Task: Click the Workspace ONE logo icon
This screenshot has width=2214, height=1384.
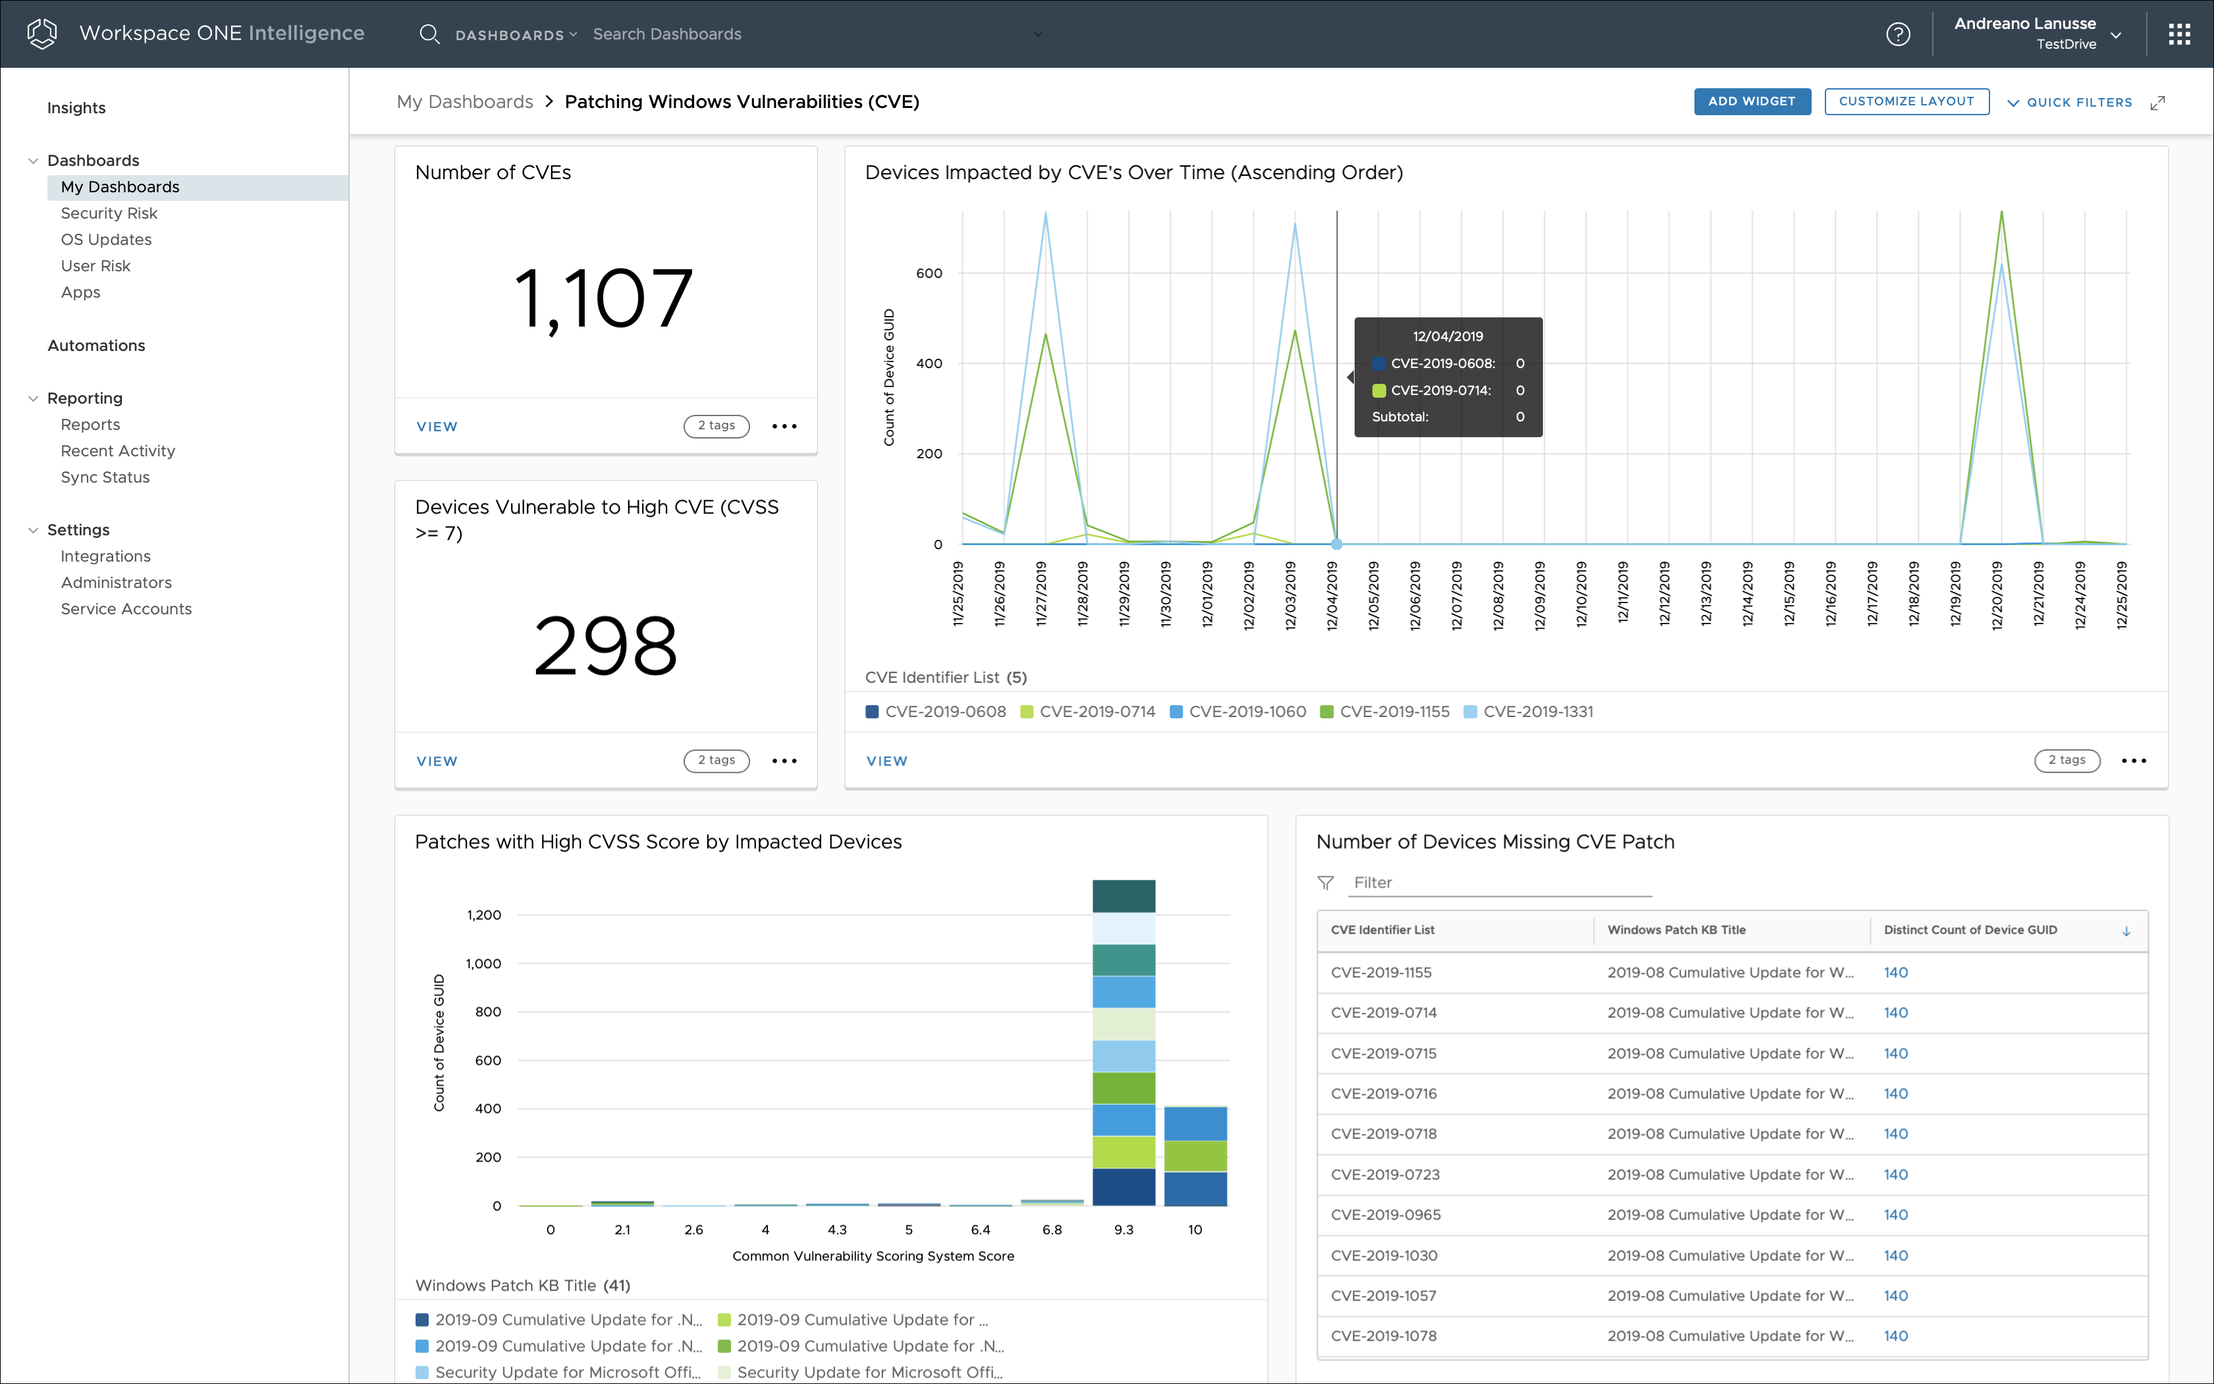Action: [x=42, y=34]
